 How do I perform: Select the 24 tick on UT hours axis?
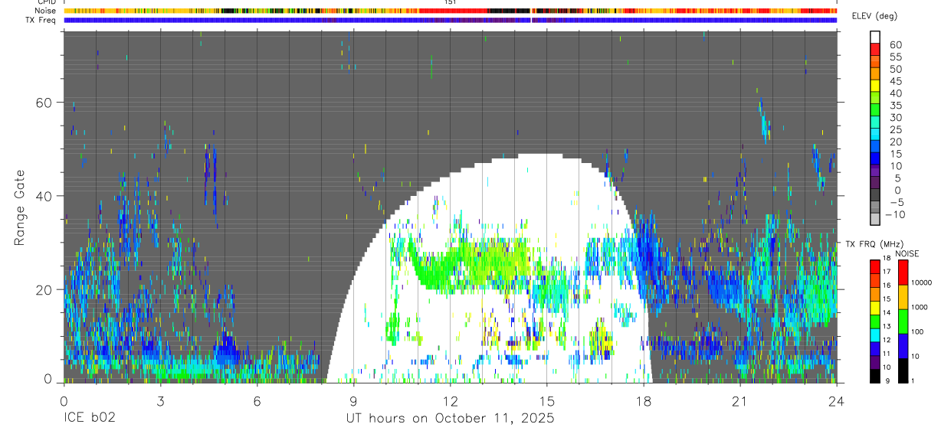837,400
